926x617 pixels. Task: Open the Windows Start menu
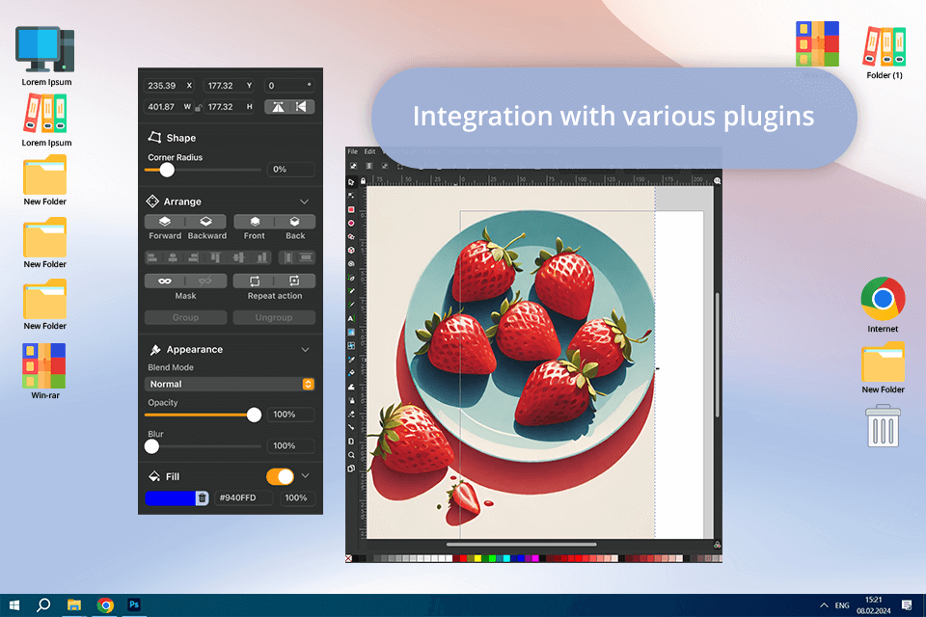tap(14, 605)
